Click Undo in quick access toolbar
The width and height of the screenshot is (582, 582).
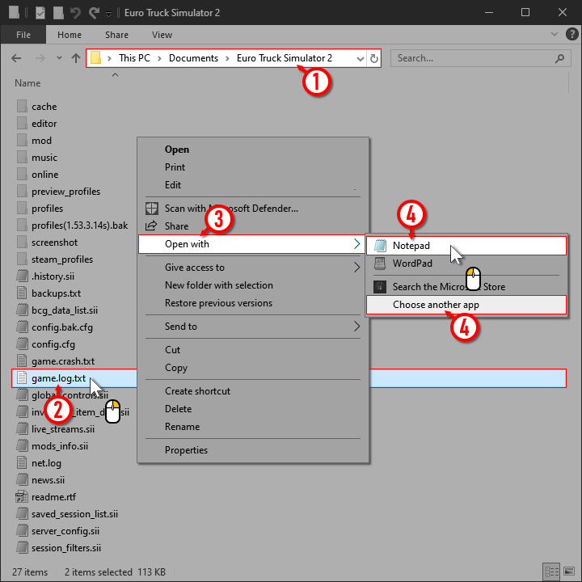(75, 13)
